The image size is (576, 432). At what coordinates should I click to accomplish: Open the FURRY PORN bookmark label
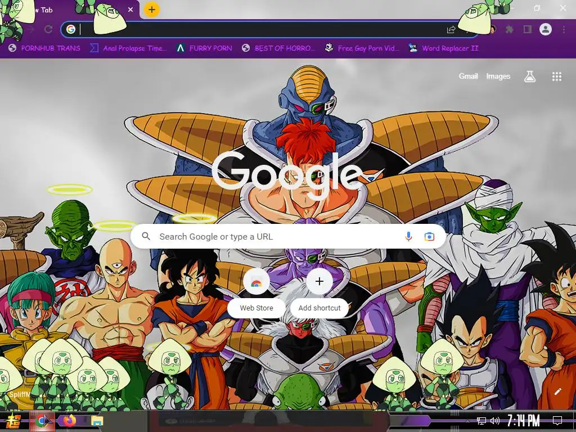coord(211,48)
